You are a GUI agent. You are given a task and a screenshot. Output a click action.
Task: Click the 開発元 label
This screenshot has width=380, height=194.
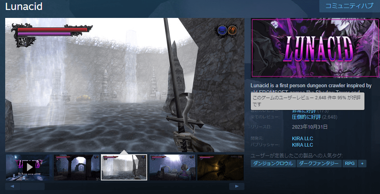pyautogui.click(x=257, y=138)
